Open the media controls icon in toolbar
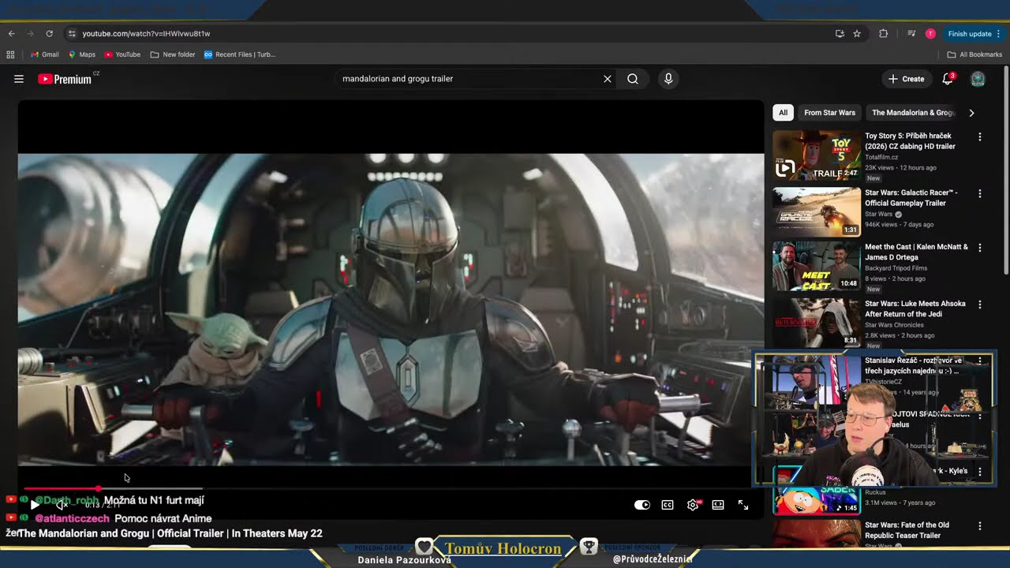The image size is (1010, 568). click(x=911, y=34)
